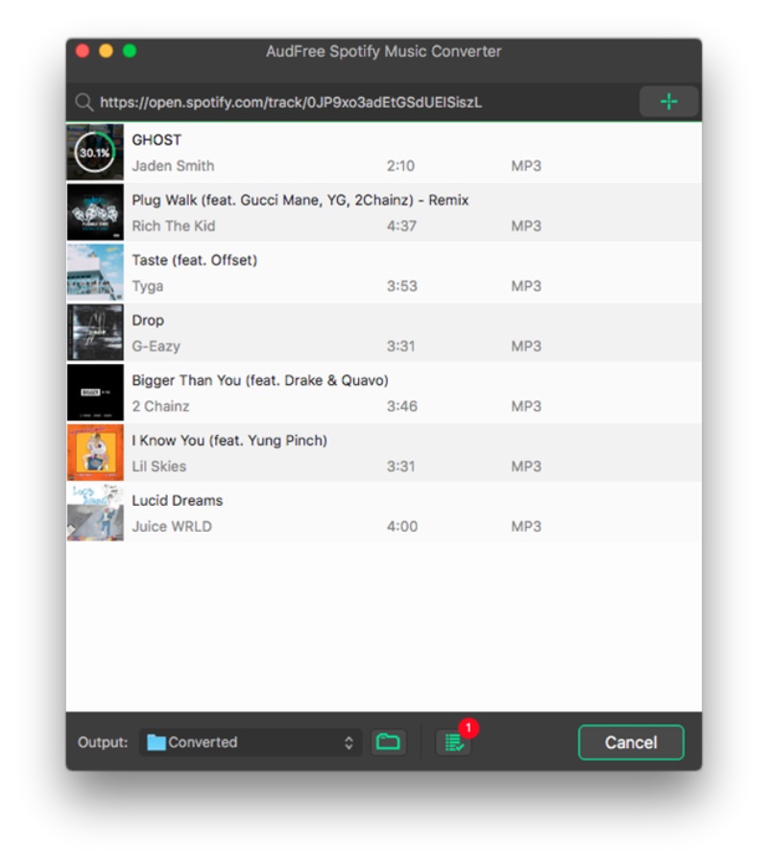
Task: Open the output folder icon button
Action: click(388, 742)
